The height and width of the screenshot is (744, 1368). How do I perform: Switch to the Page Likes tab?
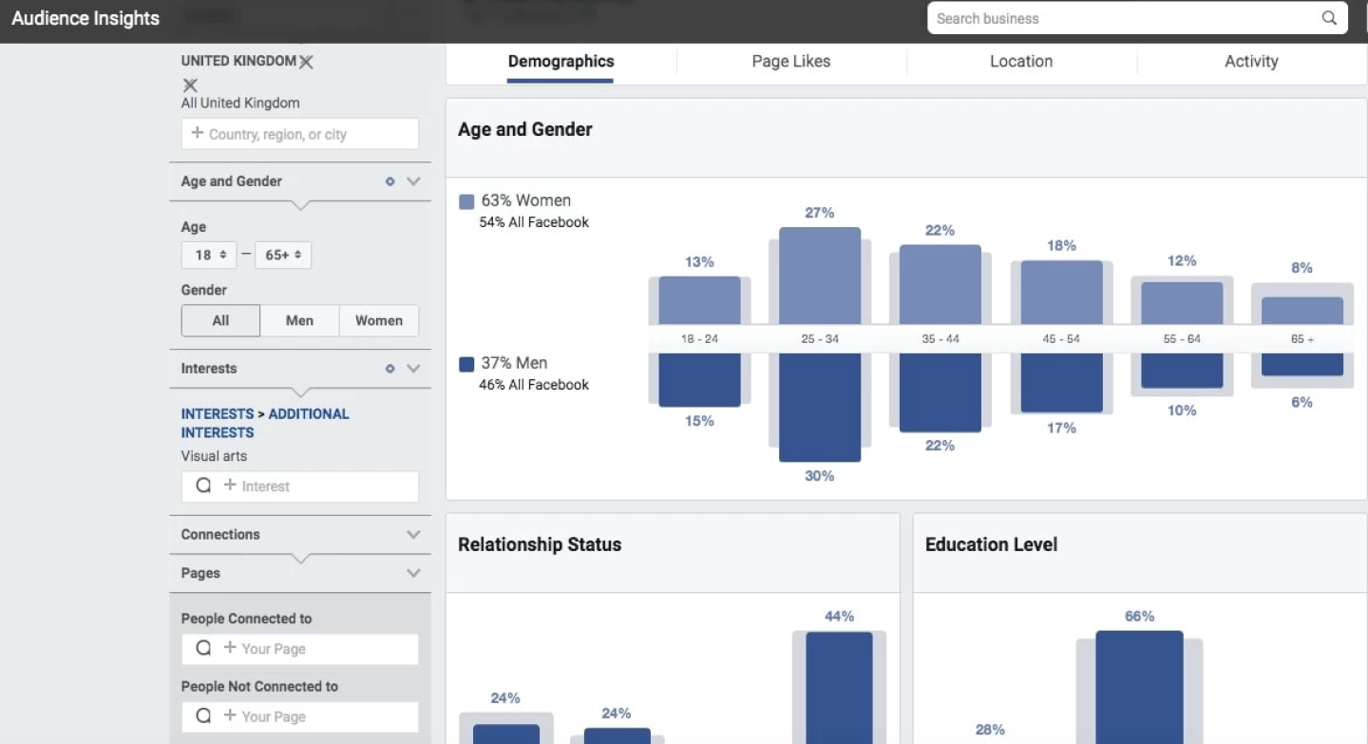[x=790, y=62]
